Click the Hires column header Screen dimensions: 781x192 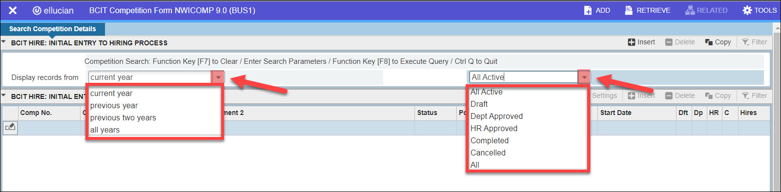click(x=753, y=113)
